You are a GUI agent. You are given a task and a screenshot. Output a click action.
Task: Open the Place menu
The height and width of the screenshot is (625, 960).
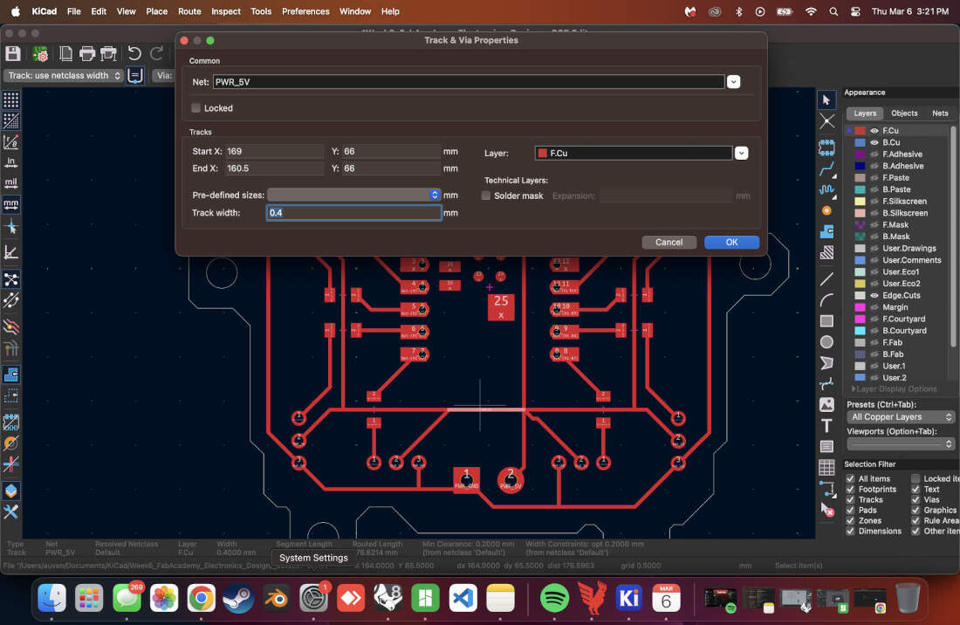coord(157,11)
